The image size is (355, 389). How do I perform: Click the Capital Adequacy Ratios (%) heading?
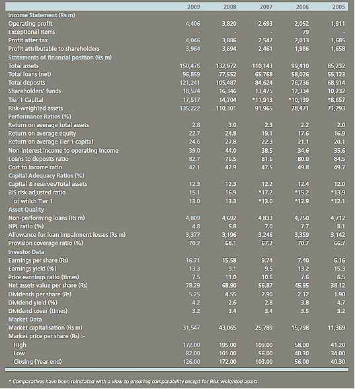pyautogui.click(x=46, y=176)
